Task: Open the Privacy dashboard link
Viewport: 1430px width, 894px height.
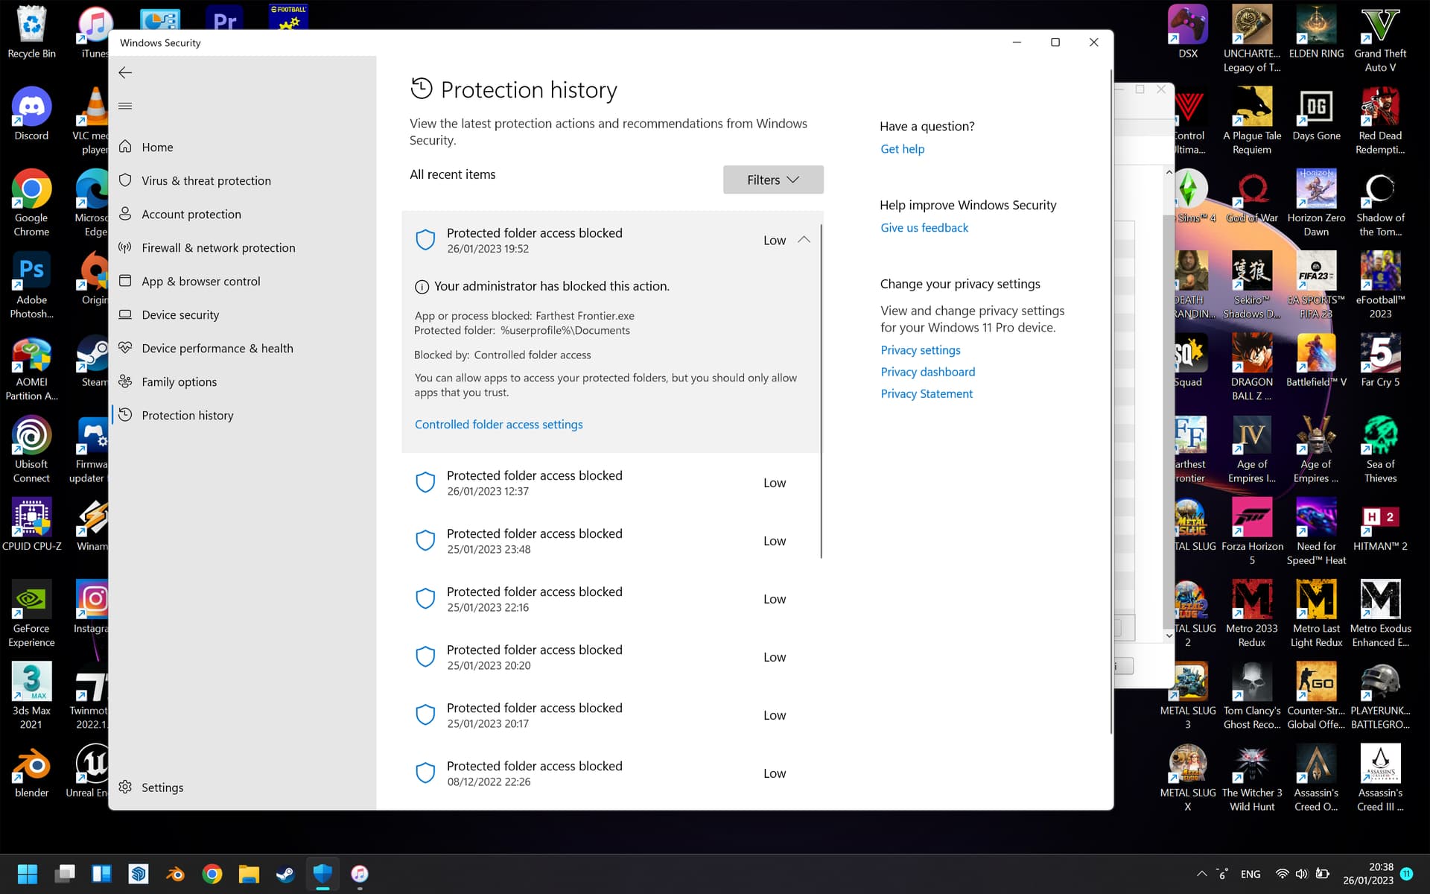Action: click(927, 372)
